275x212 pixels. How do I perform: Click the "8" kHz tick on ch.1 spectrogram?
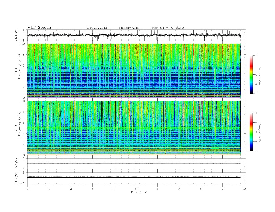point(24,55)
